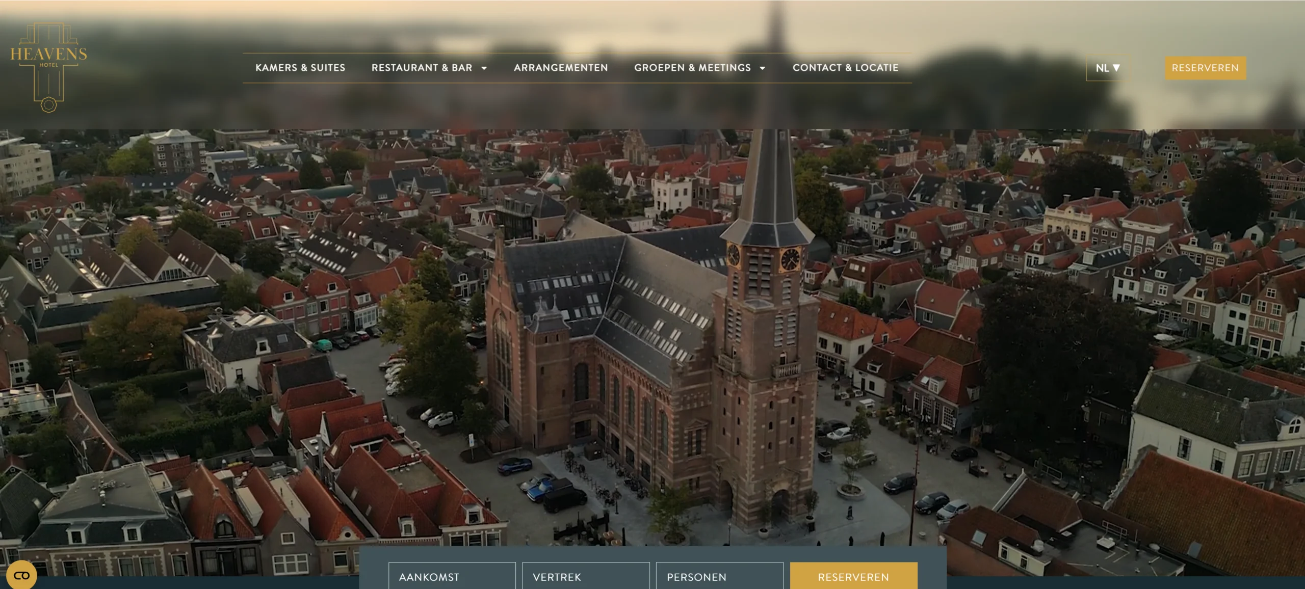Expand the Restaurant & Bar dropdown arrow
This screenshot has width=1305, height=589.
[484, 68]
